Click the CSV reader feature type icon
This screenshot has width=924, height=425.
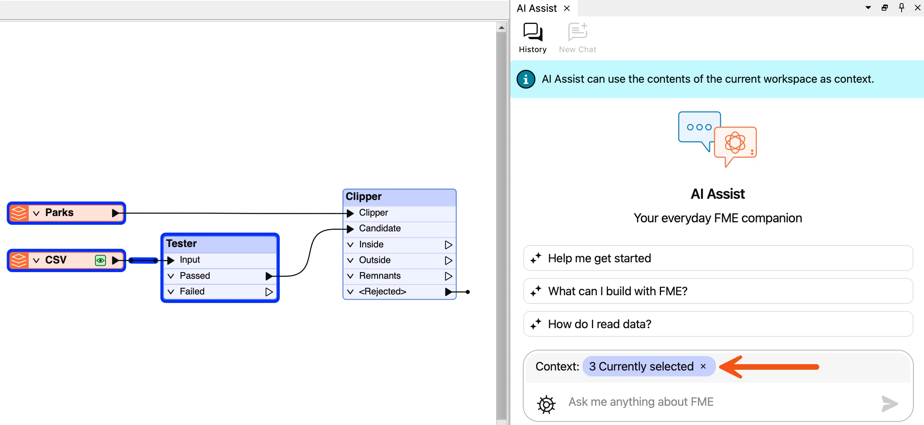click(18, 260)
